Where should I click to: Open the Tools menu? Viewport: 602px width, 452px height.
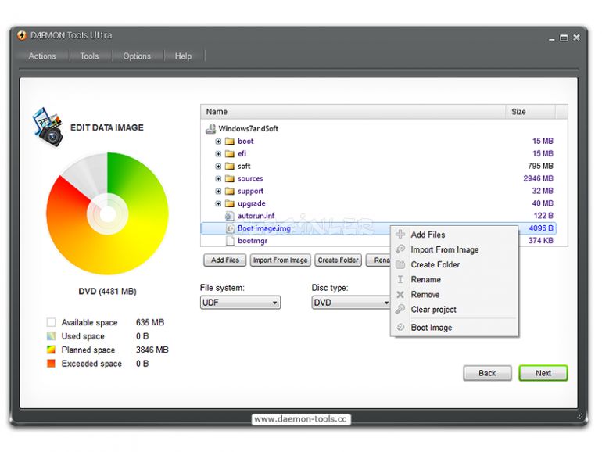[x=89, y=56]
